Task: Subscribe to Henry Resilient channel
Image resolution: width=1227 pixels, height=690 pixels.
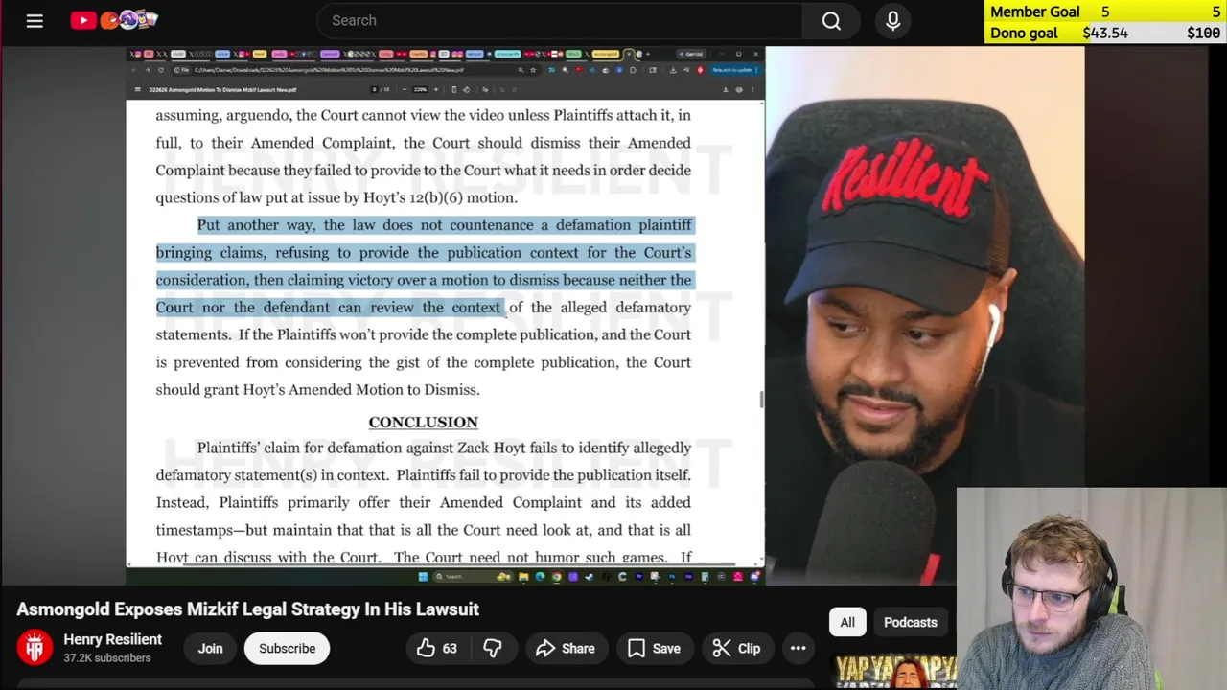Action: pos(287,649)
